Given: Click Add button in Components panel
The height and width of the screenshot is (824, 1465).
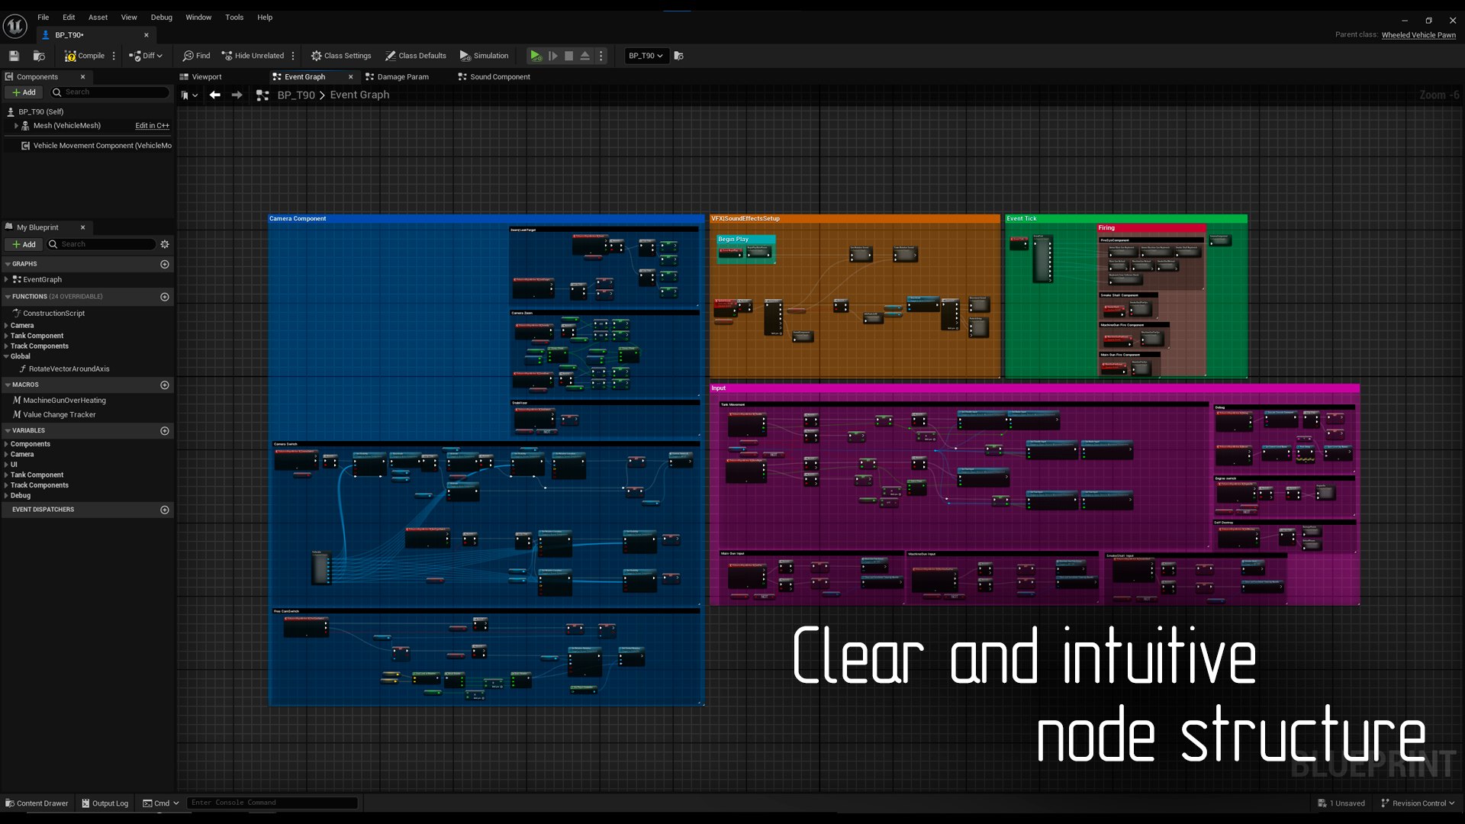Looking at the screenshot, I should [24, 92].
